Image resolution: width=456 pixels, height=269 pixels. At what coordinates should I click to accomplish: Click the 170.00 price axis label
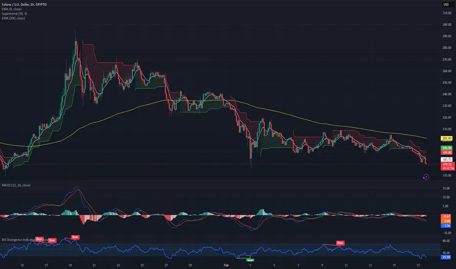[447, 176]
